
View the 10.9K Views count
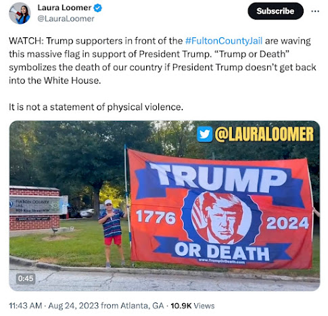[193, 306]
